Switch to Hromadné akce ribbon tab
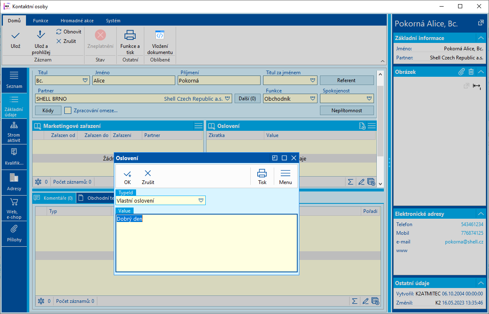Viewport: 489px width, 314px height. click(77, 21)
